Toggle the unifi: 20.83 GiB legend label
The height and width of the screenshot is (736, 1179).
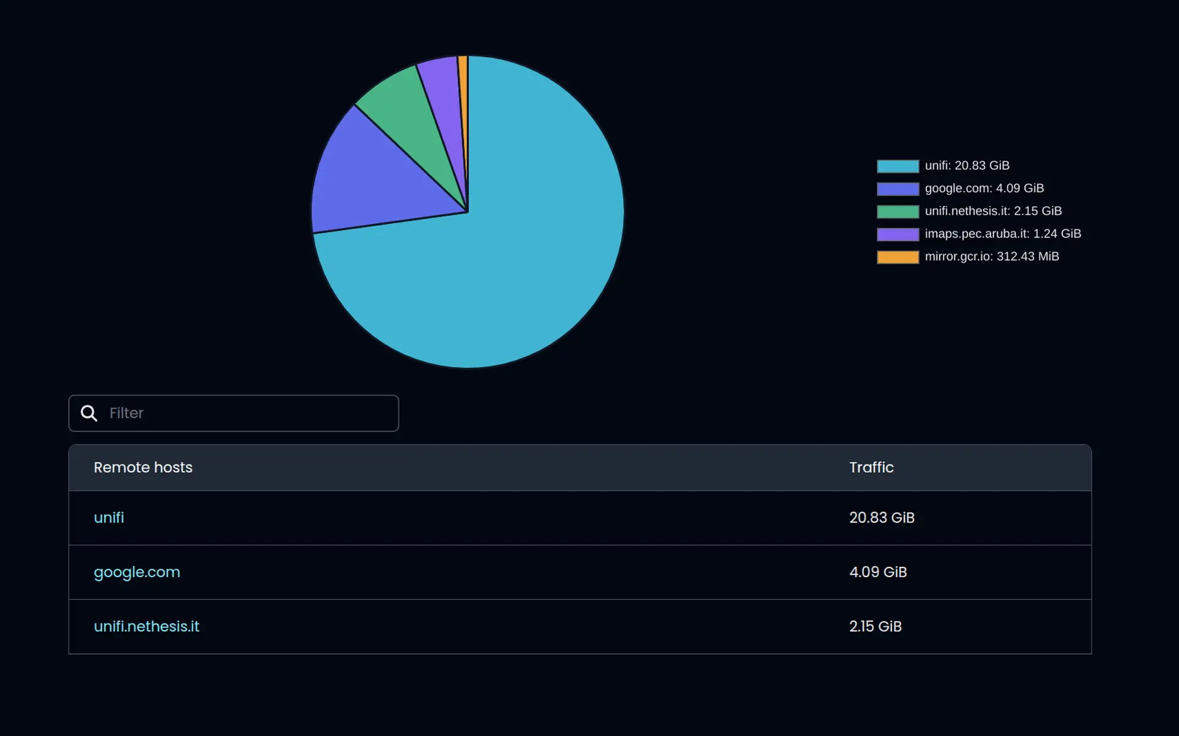click(x=967, y=166)
